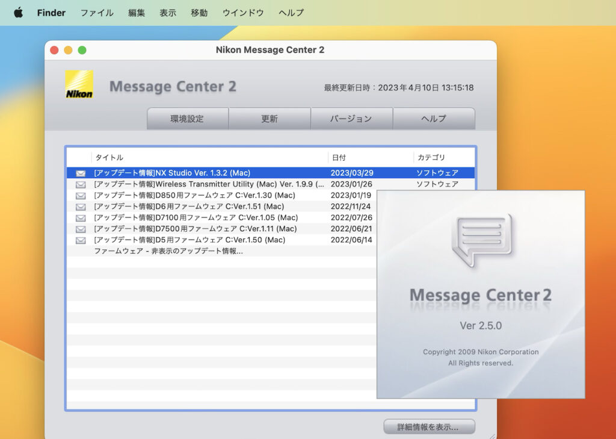Sort messages by the 日付 column header

pos(339,157)
